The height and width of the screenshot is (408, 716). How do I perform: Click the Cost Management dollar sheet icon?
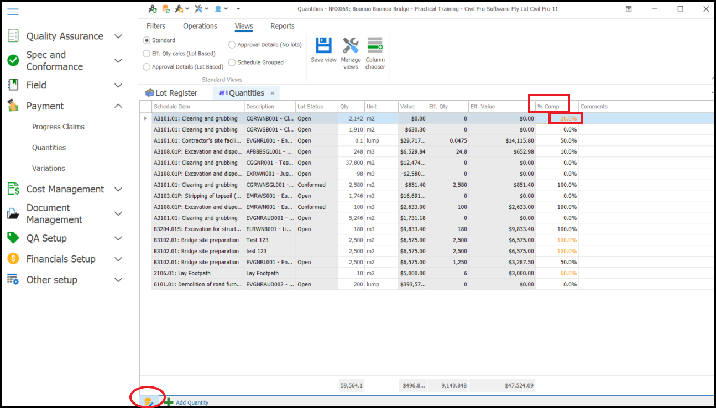pyautogui.click(x=13, y=189)
